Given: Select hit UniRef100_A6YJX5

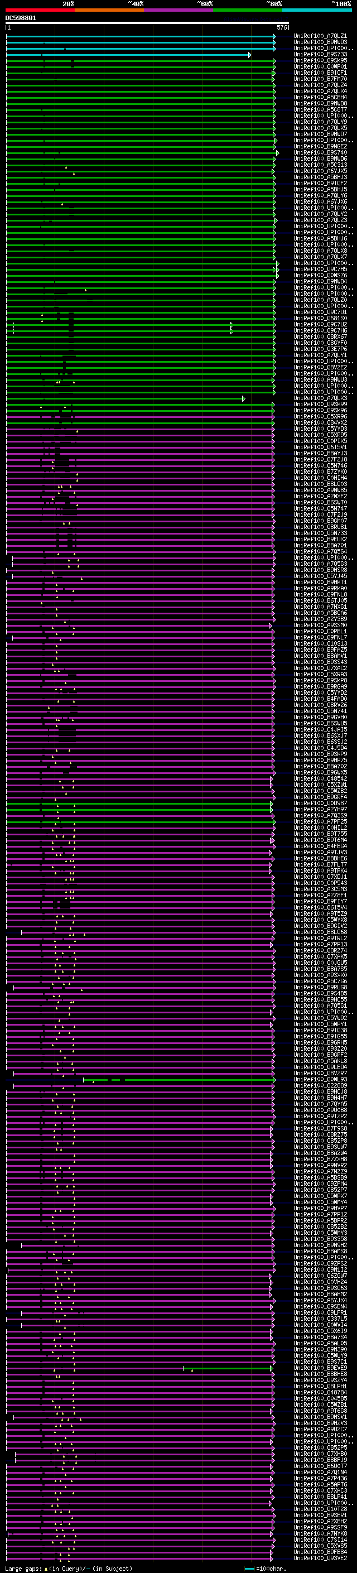Looking at the screenshot, I should point(320,171).
